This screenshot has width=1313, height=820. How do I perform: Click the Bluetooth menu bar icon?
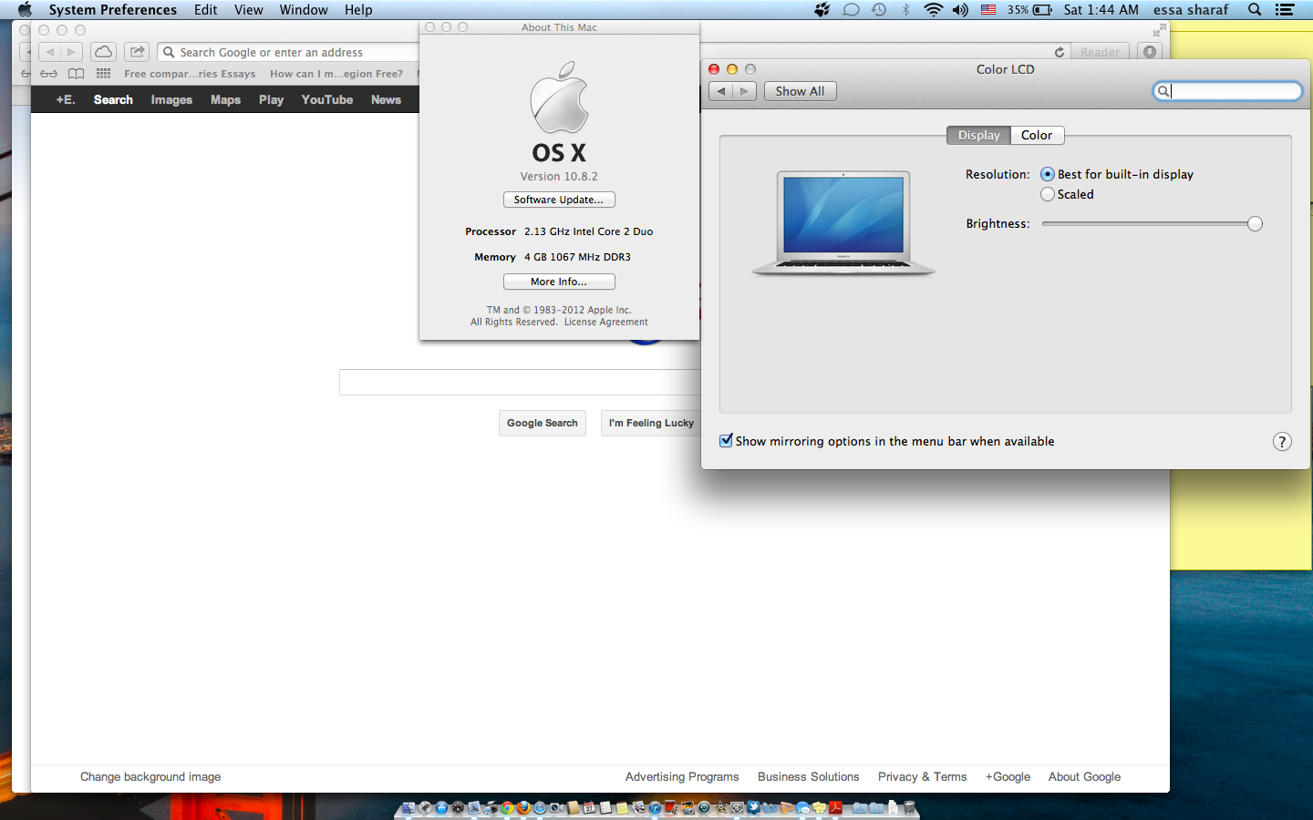(x=905, y=10)
